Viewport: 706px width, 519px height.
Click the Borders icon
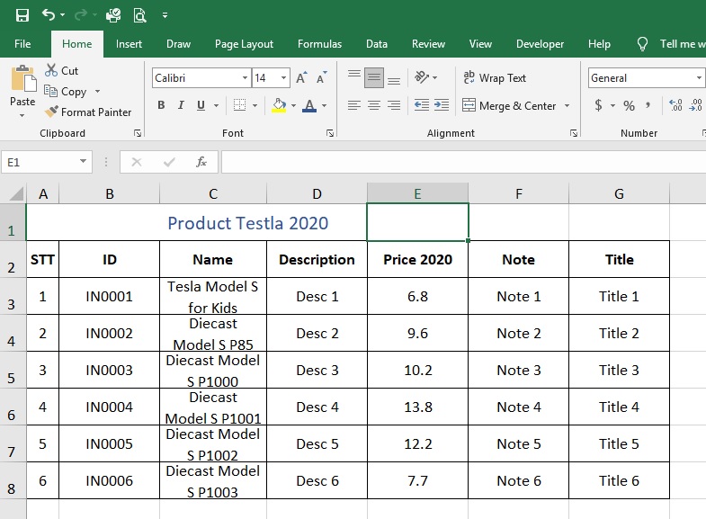239,105
